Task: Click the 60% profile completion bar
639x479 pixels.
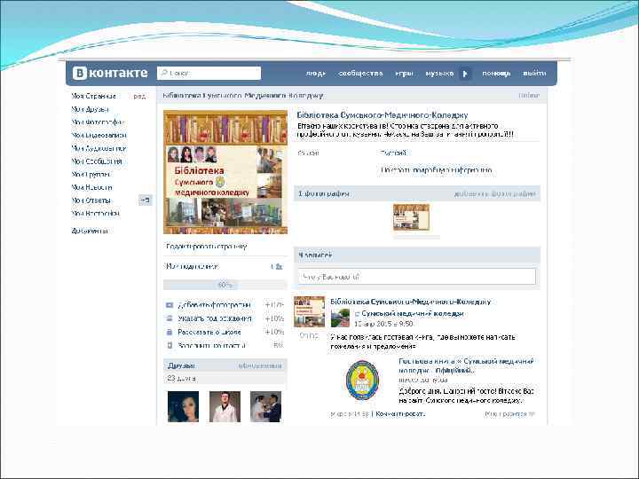Action: (x=225, y=285)
